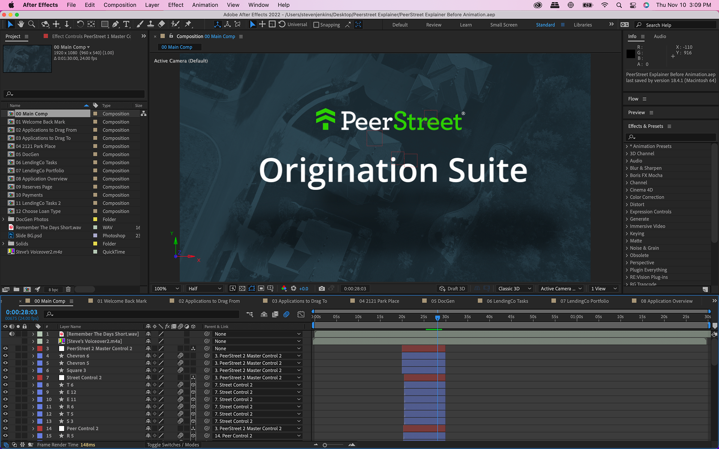Click the +0.0 exposure value
The image size is (719, 449).
(x=304, y=288)
